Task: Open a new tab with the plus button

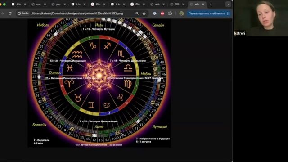Action: click(211, 4)
